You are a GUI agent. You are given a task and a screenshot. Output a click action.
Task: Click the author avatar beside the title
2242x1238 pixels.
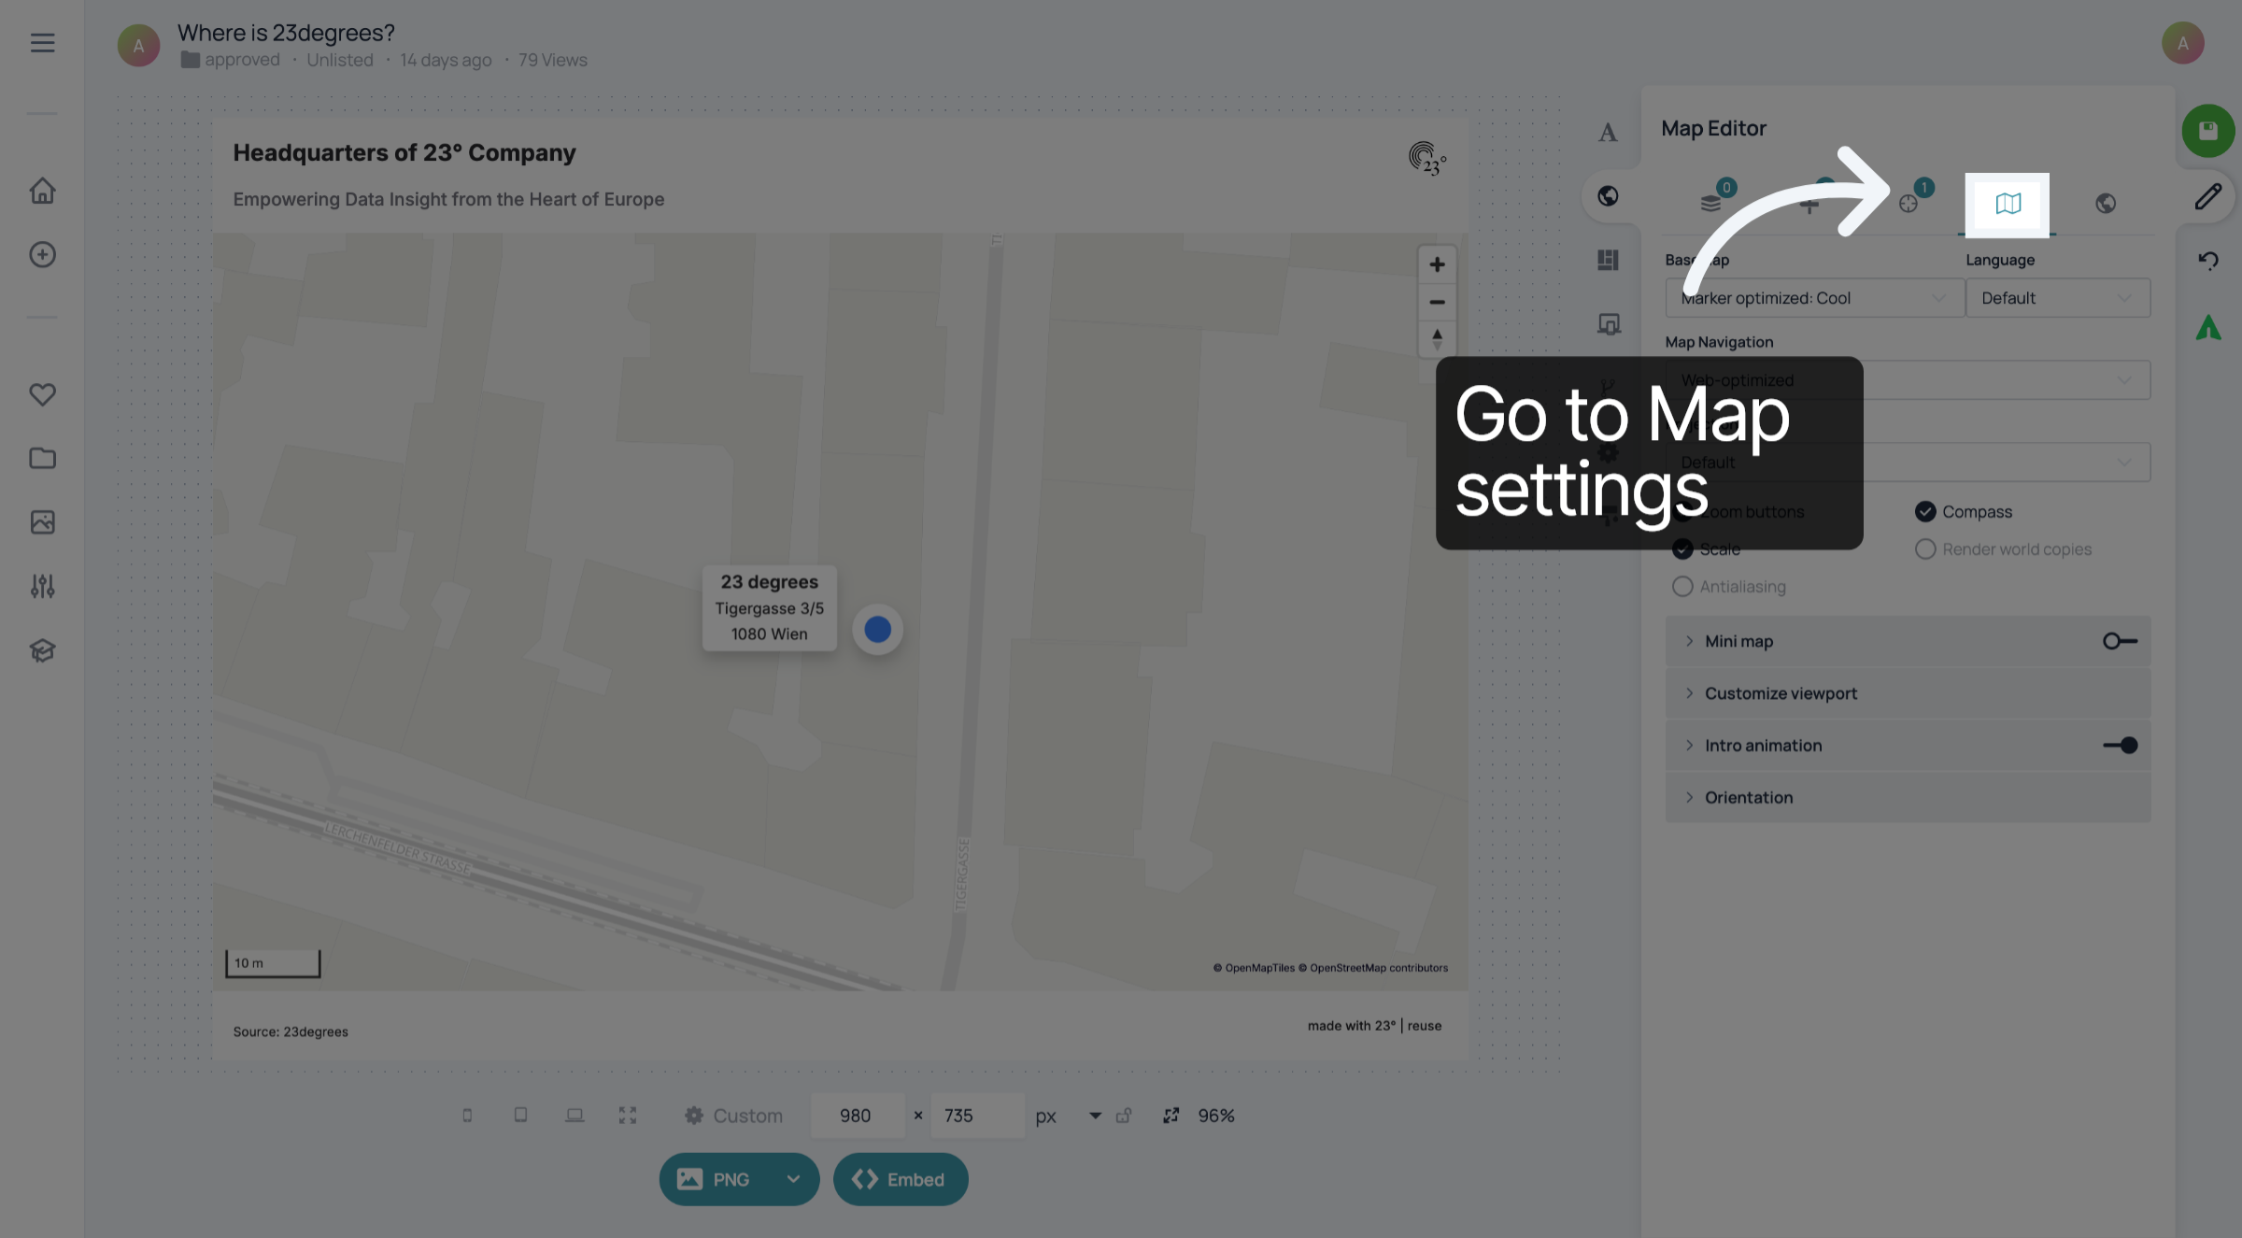click(x=138, y=46)
